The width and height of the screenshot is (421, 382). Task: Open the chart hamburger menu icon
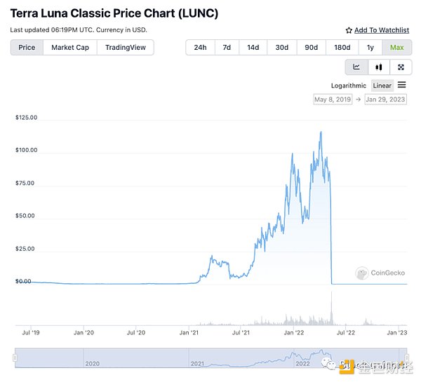(x=401, y=85)
